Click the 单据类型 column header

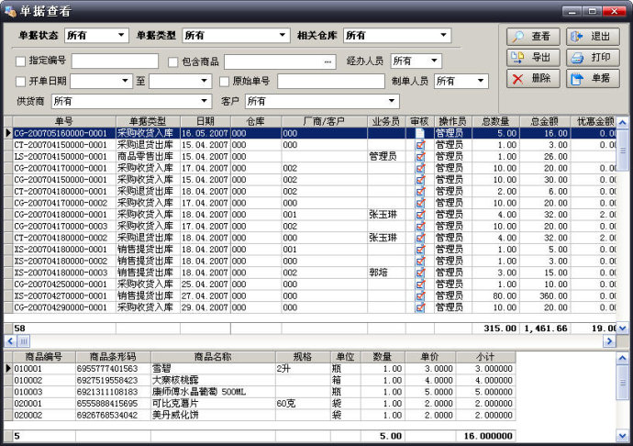click(148, 121)
